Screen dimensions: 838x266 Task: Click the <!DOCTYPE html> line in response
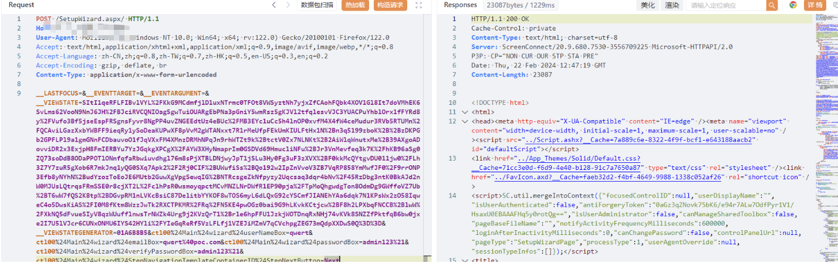[x=500, y=103]
